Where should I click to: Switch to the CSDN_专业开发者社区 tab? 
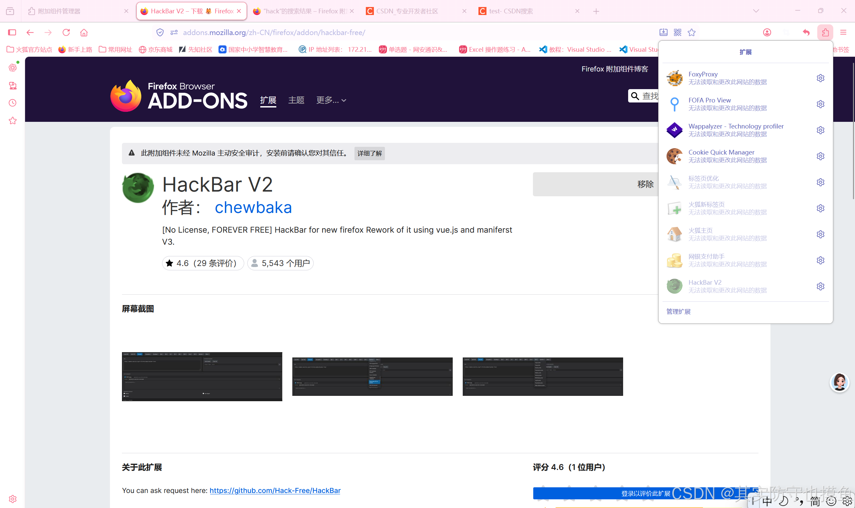pyautogui.click(x=416, y=11)
